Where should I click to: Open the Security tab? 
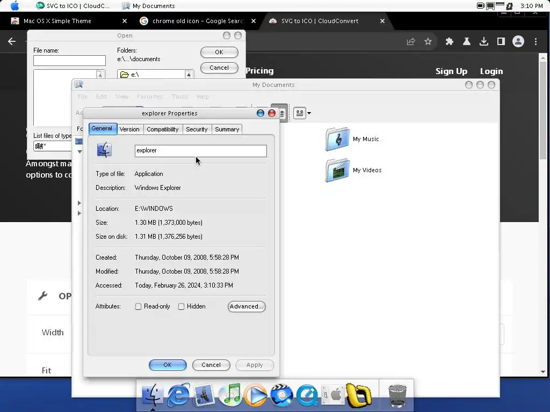pos(197,129)
